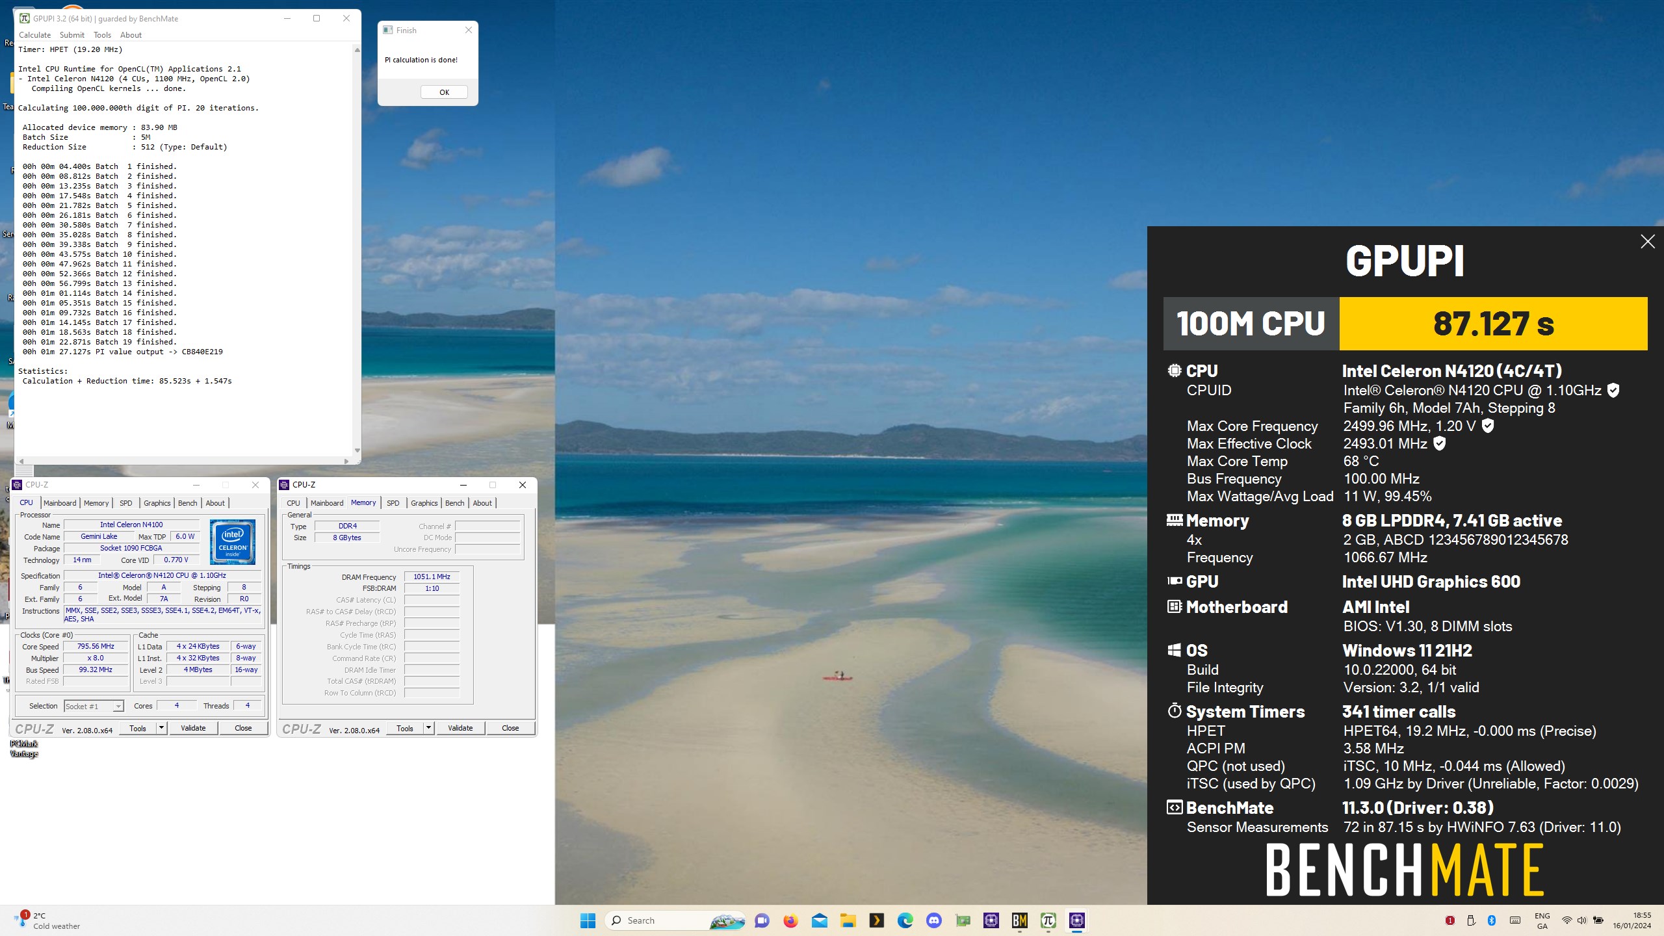Open the weather widget showing 2°C
Screen dimensions: 1664x936
[49, 920]
